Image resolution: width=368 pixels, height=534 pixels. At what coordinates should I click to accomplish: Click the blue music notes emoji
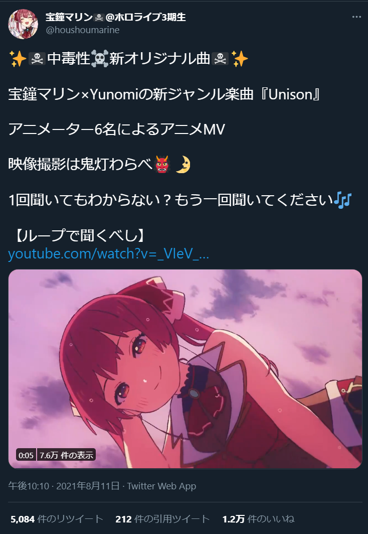pyautogui.click(x=342, y=200)
